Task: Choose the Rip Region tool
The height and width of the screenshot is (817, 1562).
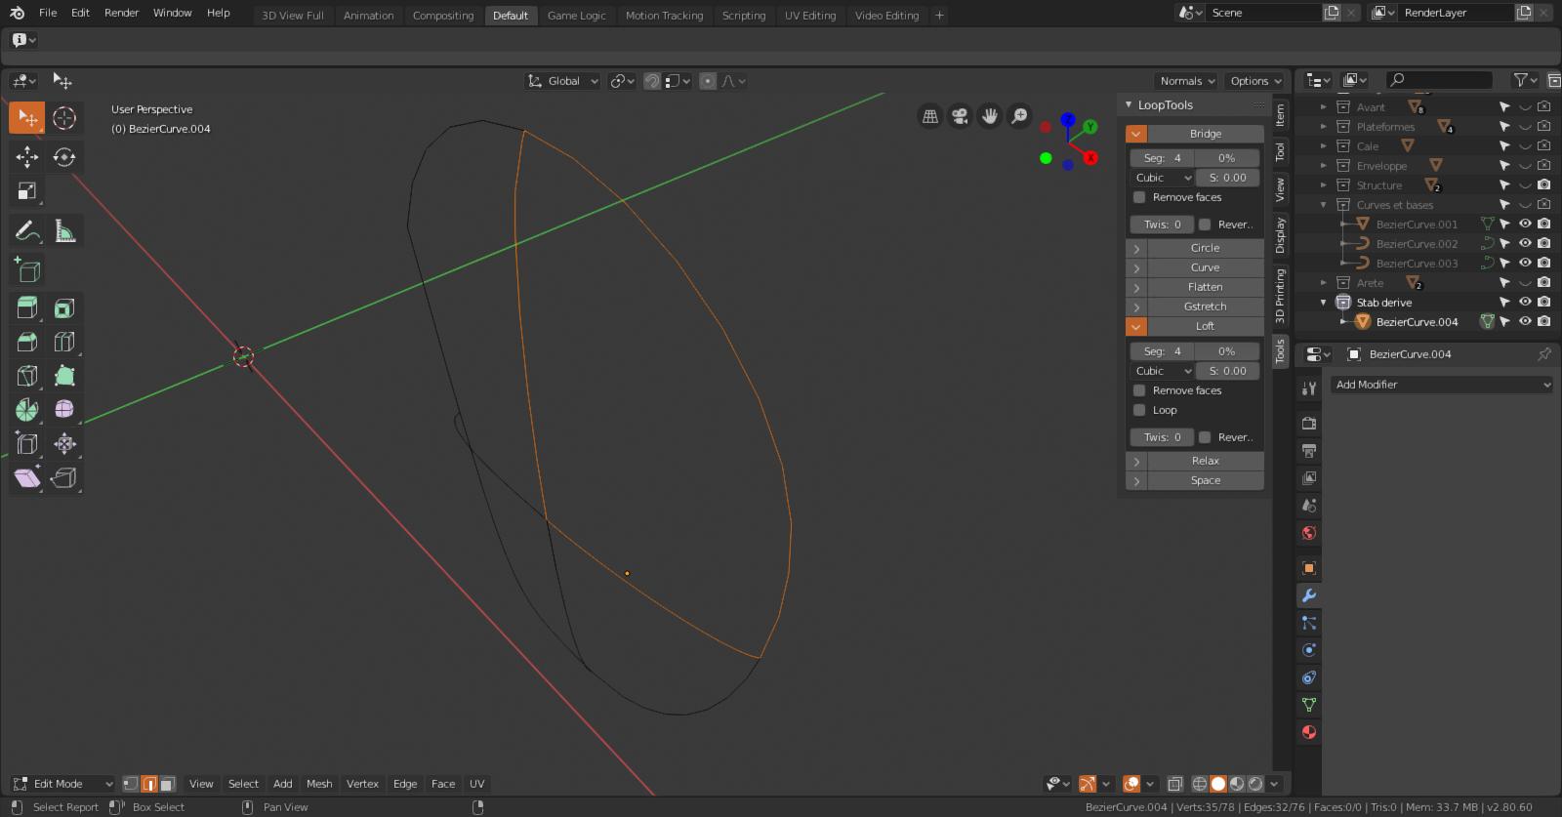Action: point(64,477)
